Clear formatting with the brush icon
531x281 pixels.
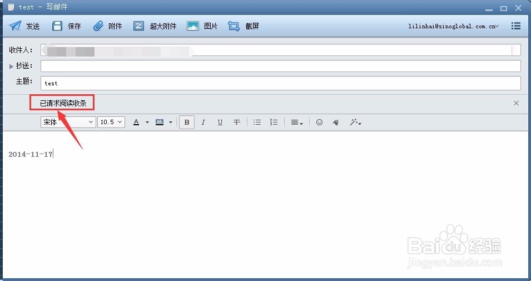[x=336, y=122]
